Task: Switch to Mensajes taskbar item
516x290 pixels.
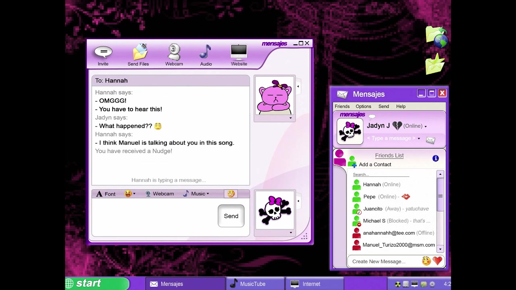Action: (x=185, y=284)
